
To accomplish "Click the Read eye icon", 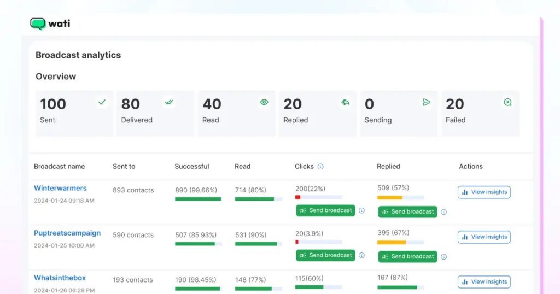I will [264, 102].
